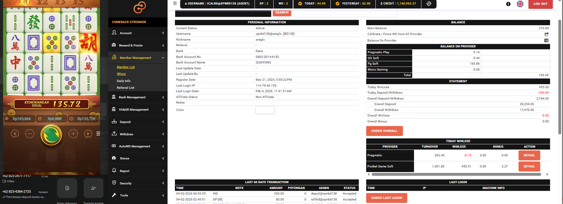Click the green spin button in slot game
This screenshot has height=204, width=563.
(x=51, y=134)
